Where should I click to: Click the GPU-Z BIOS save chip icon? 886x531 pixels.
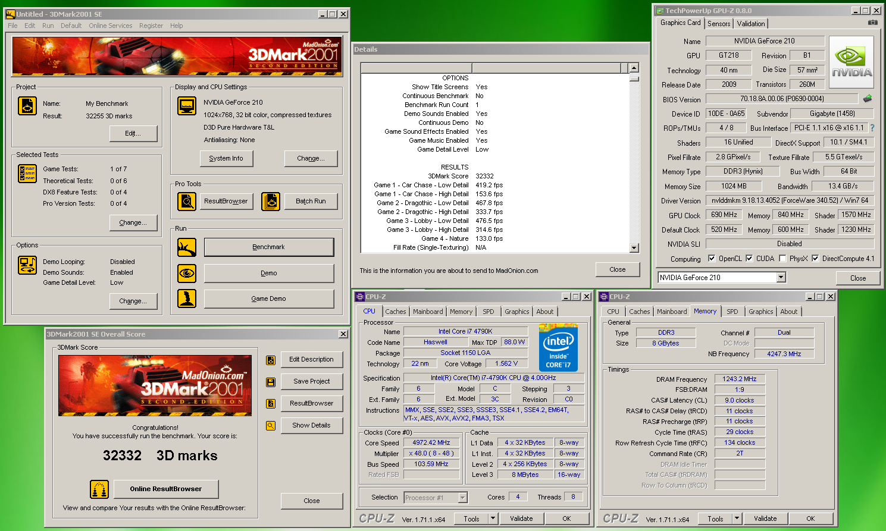tap(868, 99)
